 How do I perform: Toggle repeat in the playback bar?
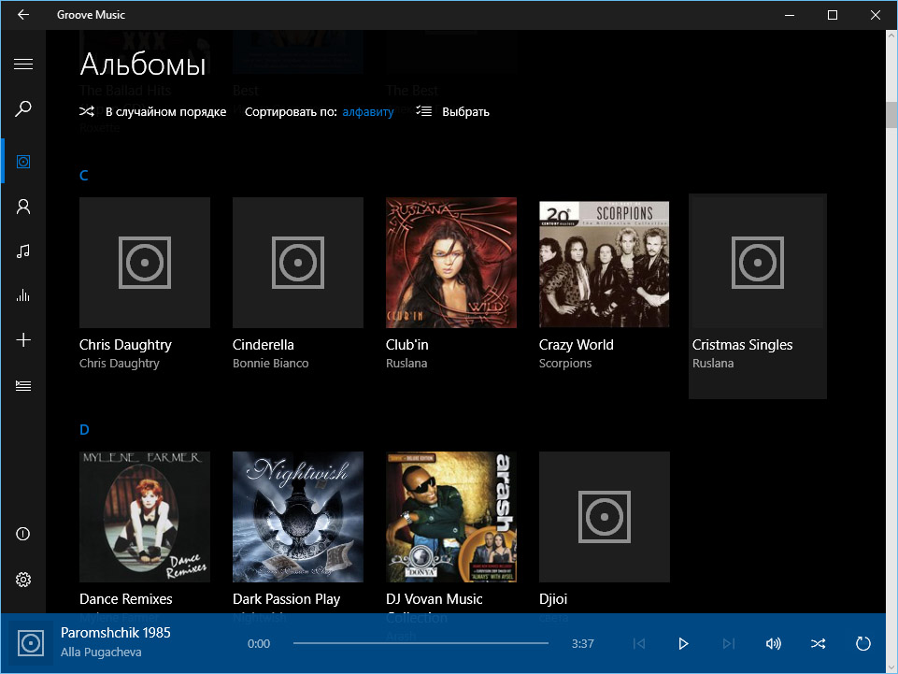863,644
